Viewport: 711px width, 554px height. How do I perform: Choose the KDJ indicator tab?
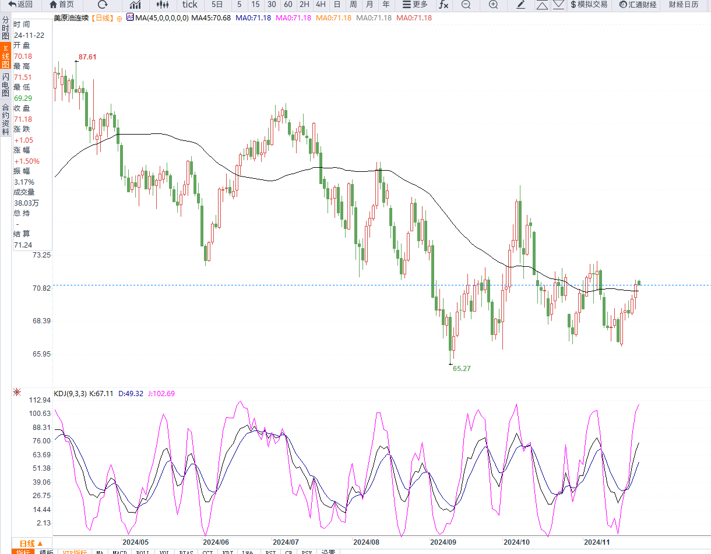pos(228,551)
